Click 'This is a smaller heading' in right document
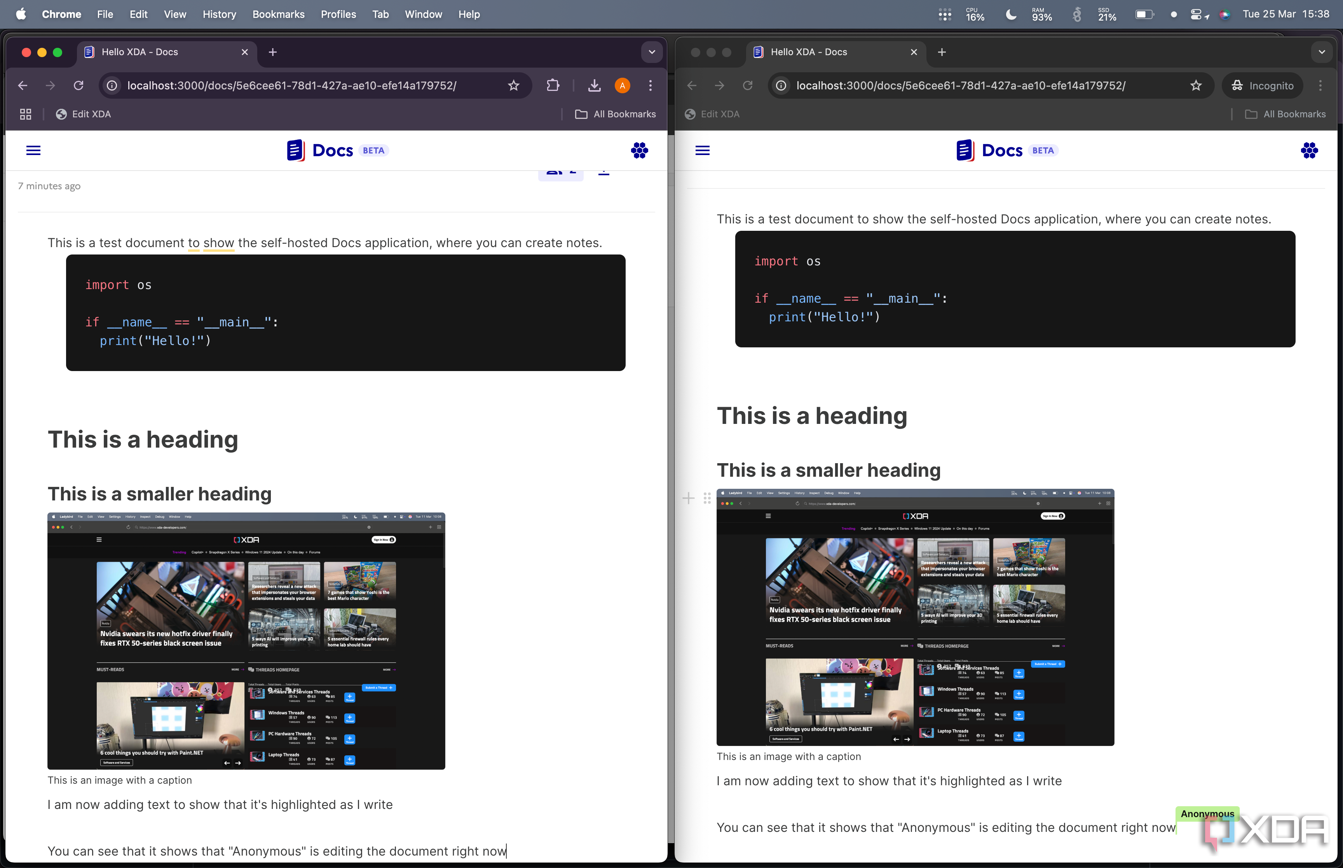 828,470
